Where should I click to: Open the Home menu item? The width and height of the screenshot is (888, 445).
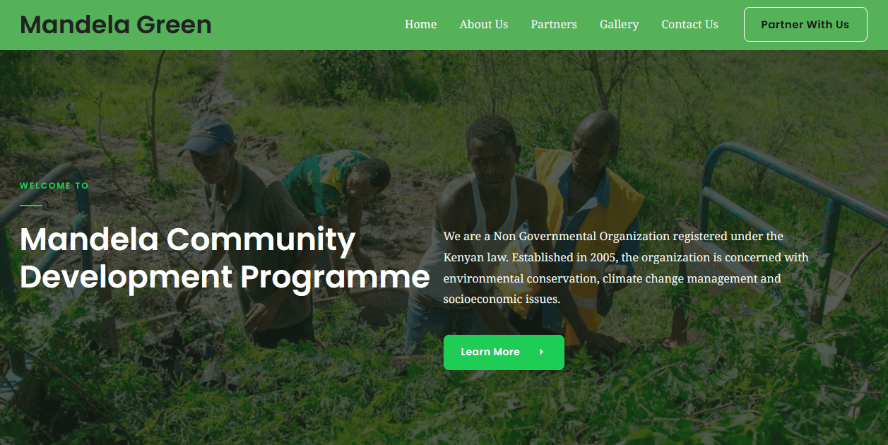click(x=420, y=24)
